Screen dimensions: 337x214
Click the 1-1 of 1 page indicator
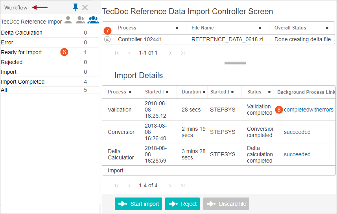tap(148, 53)
